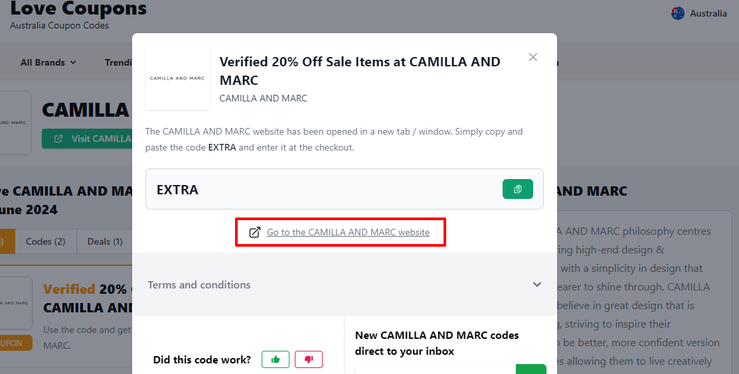Click the email input under inbox heading
The width and height of the screenshot is (739, 374).
tap(434, 369)
